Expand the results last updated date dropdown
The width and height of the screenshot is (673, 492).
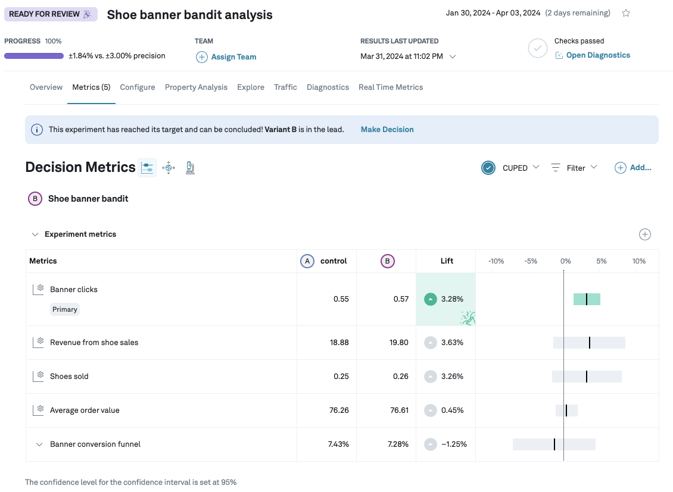click(x=453, y=57)
